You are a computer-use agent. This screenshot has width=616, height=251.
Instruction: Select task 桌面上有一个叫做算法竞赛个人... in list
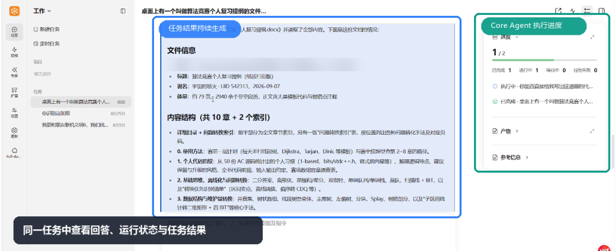tap(81, 102)
